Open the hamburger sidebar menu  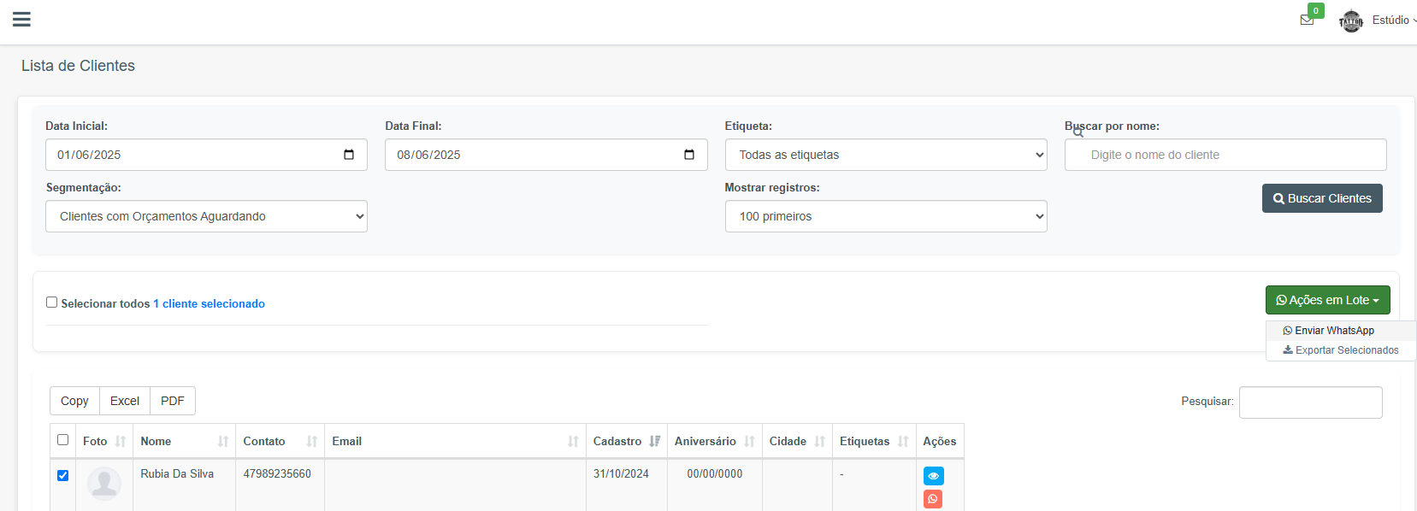21,20
